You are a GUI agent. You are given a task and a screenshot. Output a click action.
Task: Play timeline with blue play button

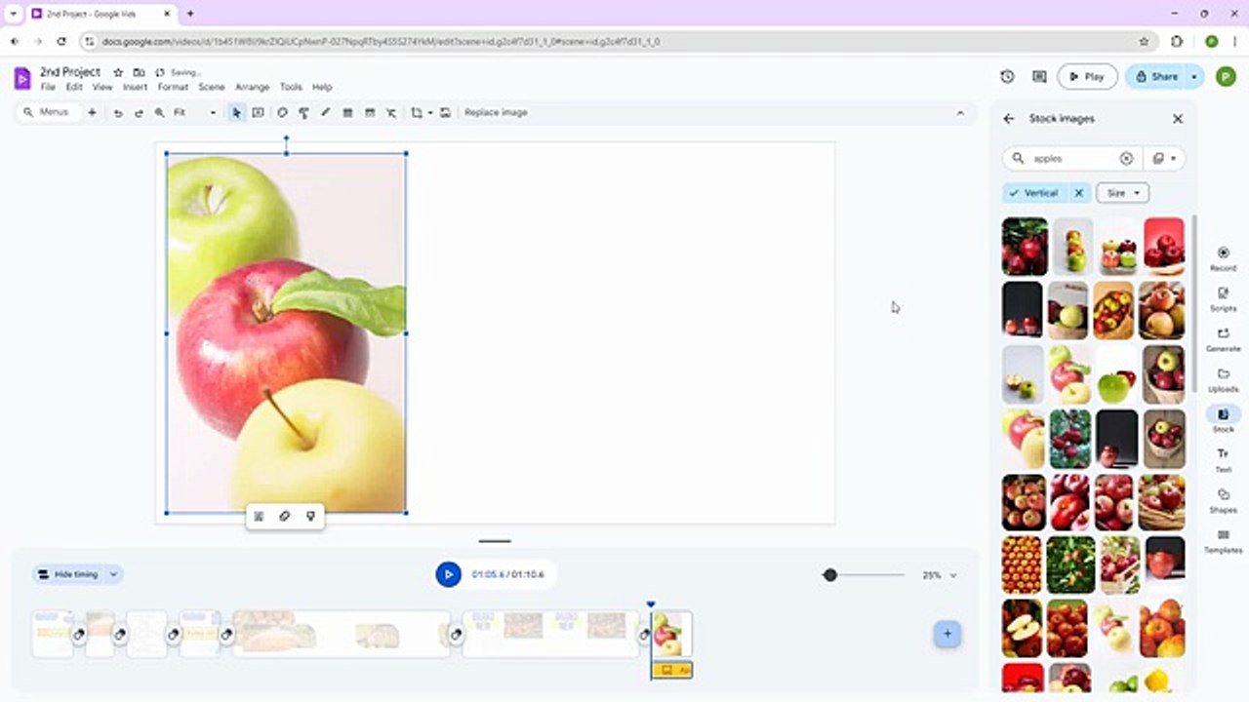click(x=448, y=574)
